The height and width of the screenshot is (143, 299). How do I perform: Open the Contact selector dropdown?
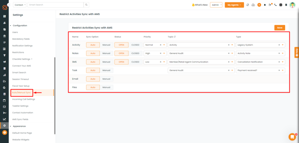(20, 5)
